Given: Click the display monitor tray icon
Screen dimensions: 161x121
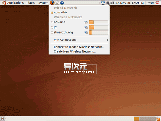Looking at the screenshot, I should 103,3.
